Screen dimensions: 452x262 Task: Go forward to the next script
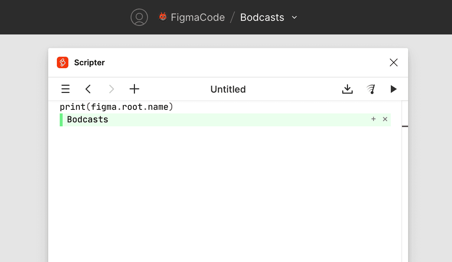coord(112,89)
